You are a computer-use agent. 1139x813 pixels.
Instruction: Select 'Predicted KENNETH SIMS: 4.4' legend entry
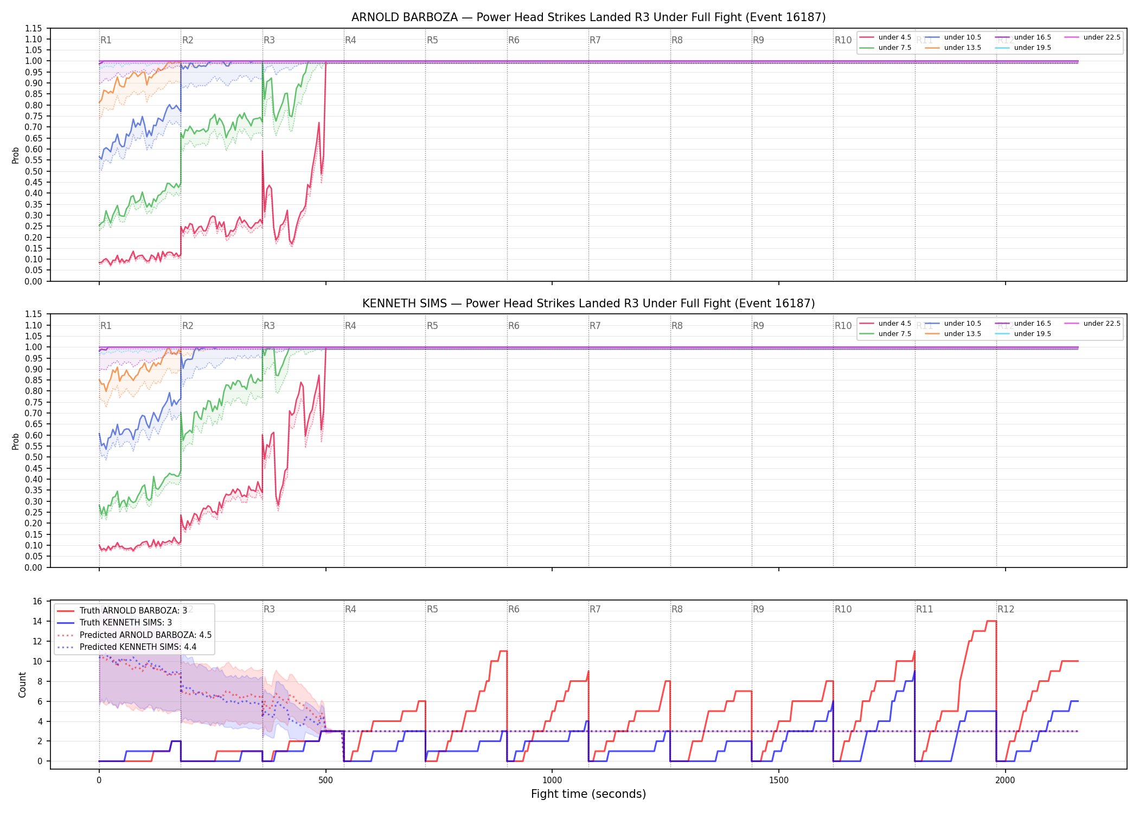[x=127, y=647]
